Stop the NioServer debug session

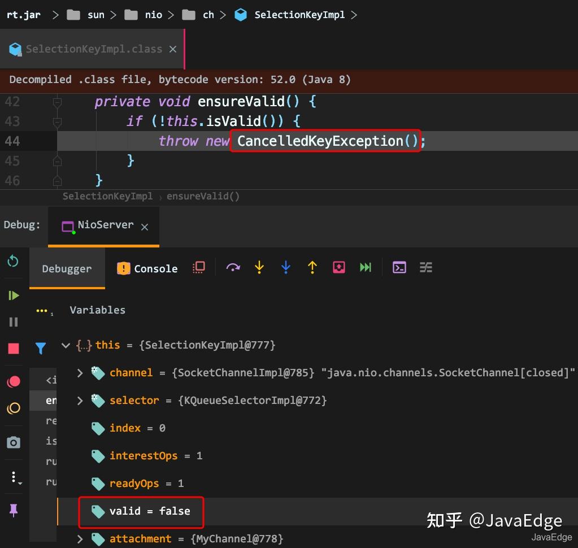click(x=13, y=348)
